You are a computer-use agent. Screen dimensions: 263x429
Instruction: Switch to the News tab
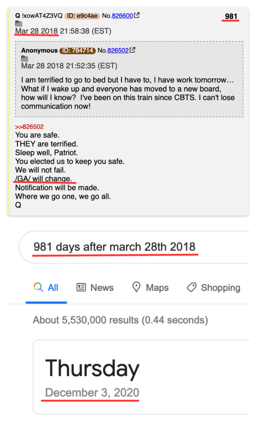point(95,288)
